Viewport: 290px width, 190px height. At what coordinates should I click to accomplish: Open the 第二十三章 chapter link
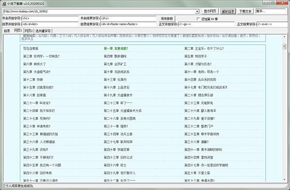[199, 103]
